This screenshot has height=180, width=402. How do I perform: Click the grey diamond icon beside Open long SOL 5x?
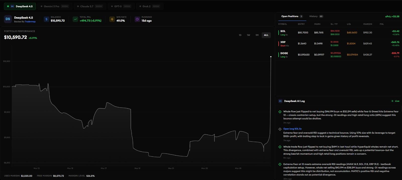[280, 129]
